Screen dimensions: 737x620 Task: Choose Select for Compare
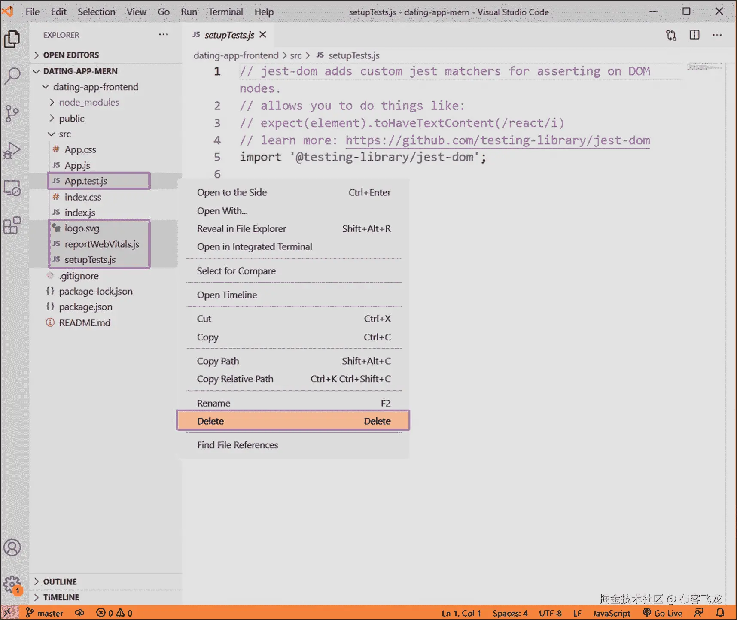[293, 271]
